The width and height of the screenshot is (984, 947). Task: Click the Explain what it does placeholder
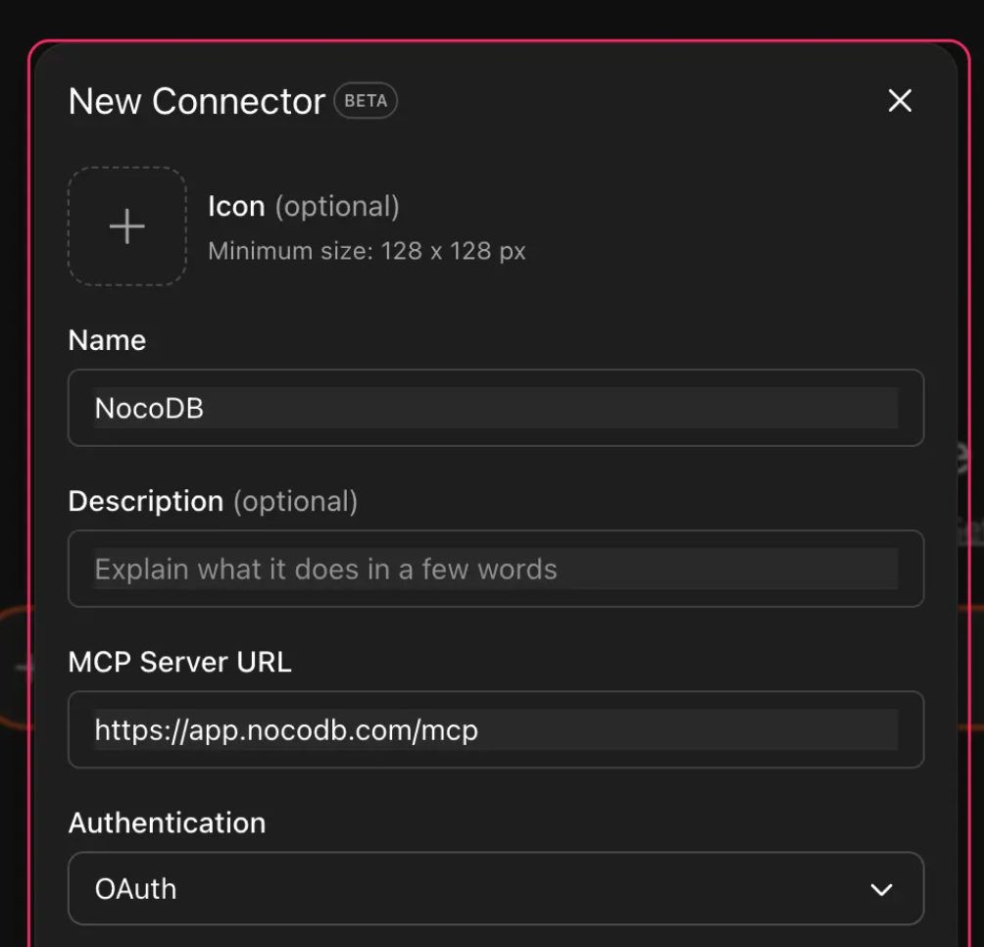point(325,570)
